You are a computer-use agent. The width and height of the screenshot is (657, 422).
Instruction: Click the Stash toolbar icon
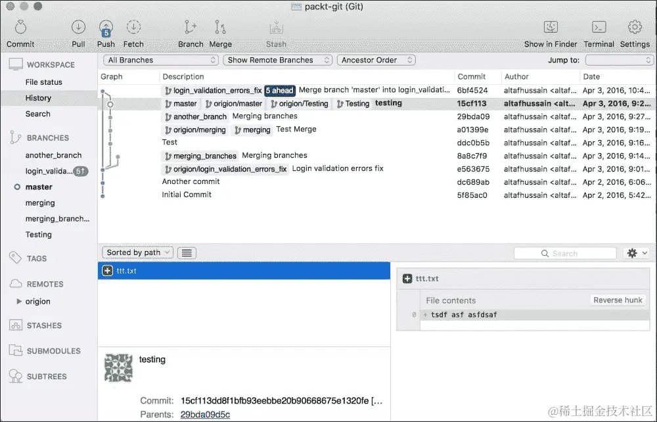(276, 28)
